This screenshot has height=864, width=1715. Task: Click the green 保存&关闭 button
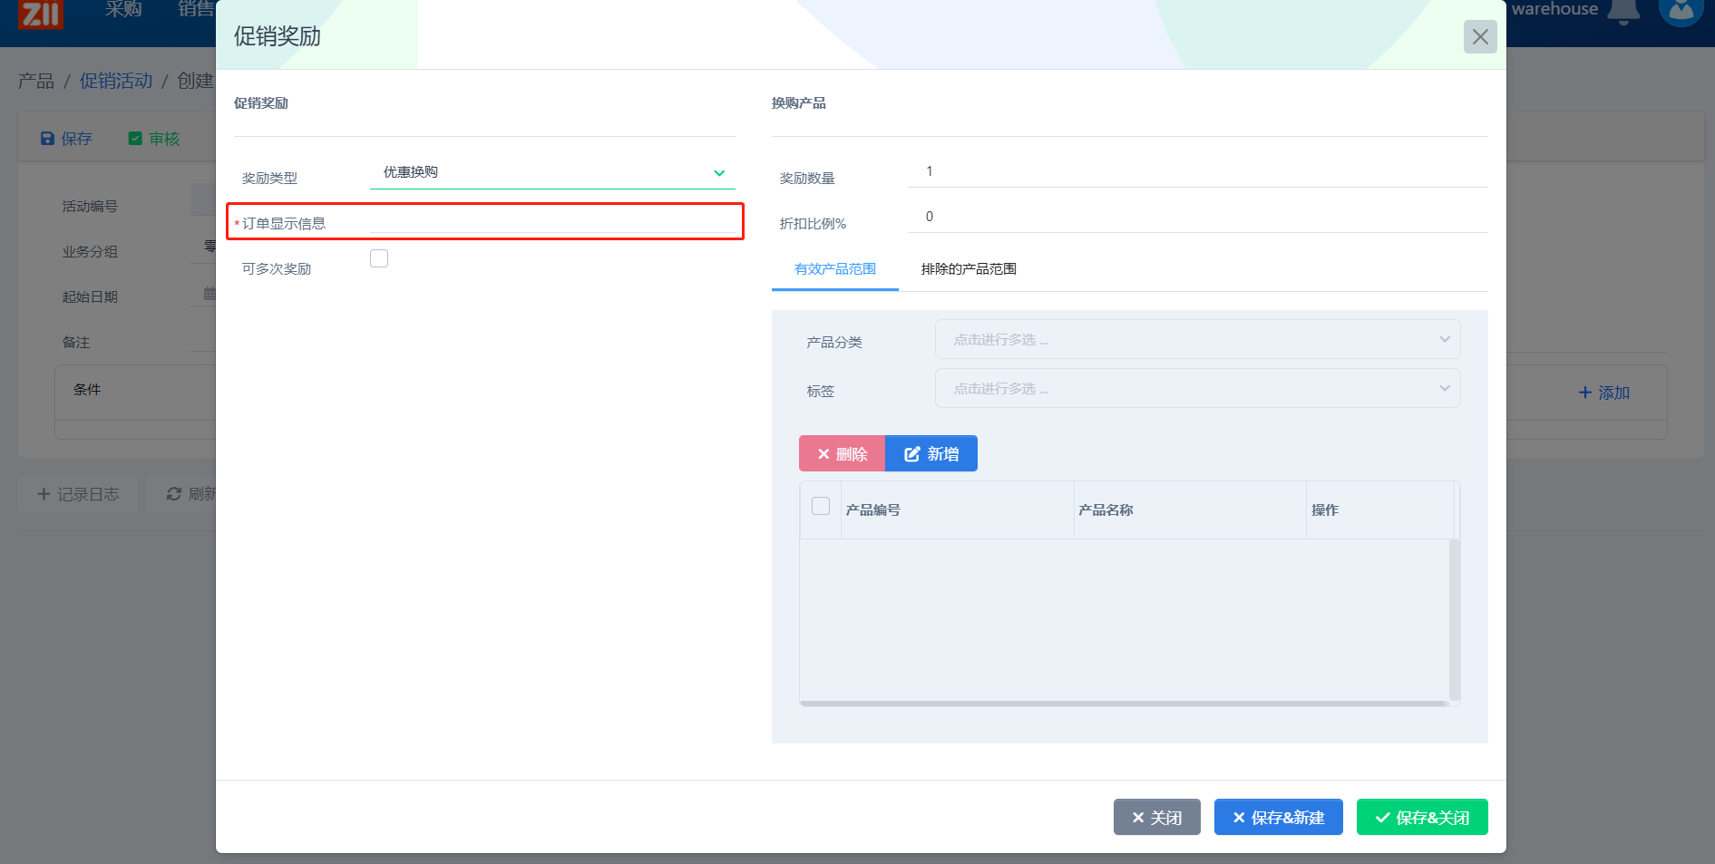(1422, 817)
